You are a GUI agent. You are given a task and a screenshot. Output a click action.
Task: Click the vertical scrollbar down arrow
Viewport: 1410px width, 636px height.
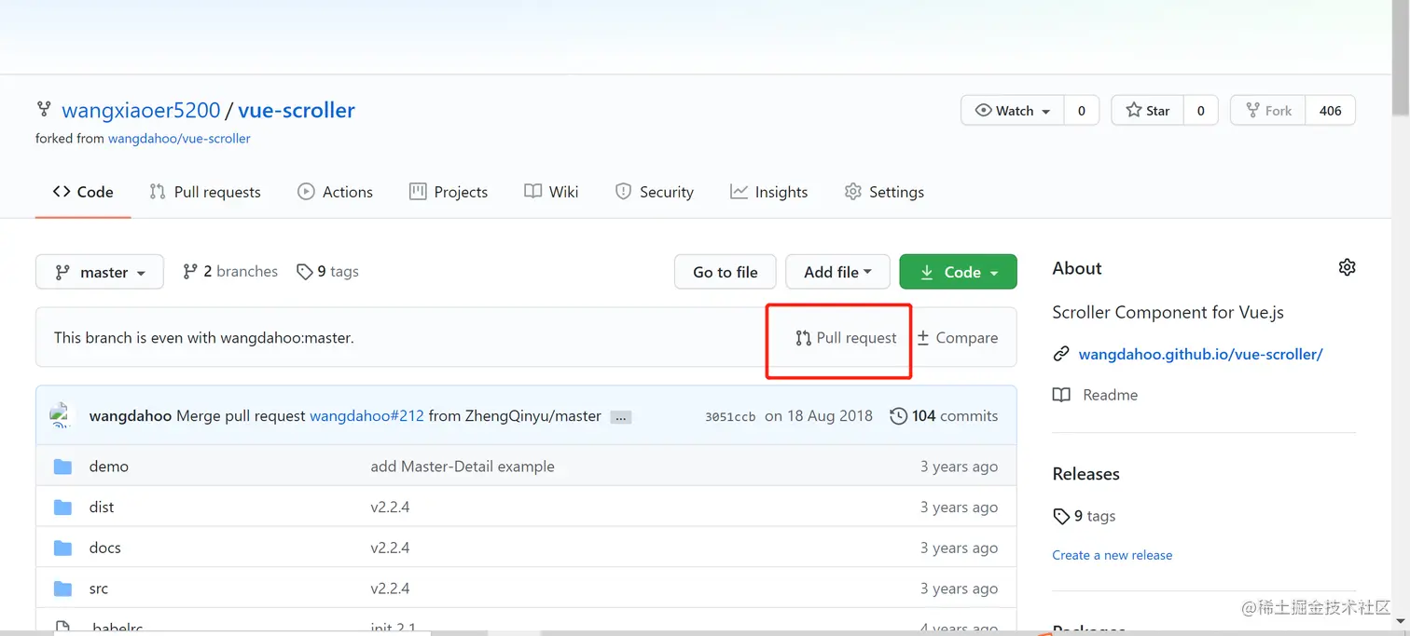click(x=1401, y=621)
